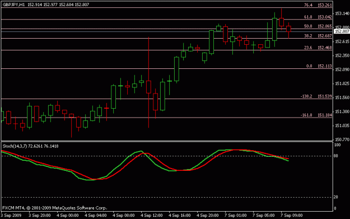Click the time axis label 4 Sep 08:00
Viewport: 350px width, 219px height.
pos(123,216)
